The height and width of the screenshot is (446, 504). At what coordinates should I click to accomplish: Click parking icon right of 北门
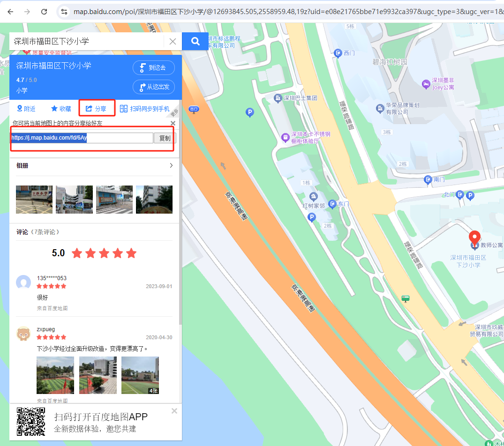pos(470,195)
